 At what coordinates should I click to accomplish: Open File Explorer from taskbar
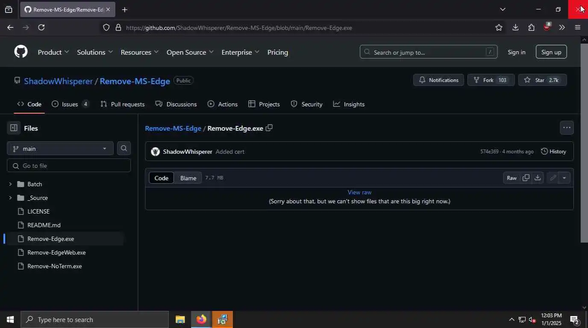180,319
